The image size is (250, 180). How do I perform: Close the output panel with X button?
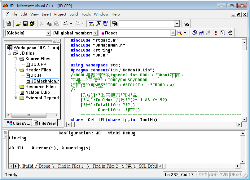click(5, 132)
